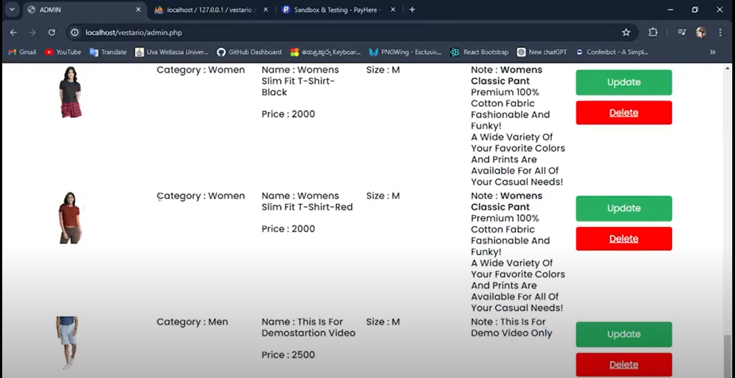Click the red t-shirt product thumbnail

point(70,218)
